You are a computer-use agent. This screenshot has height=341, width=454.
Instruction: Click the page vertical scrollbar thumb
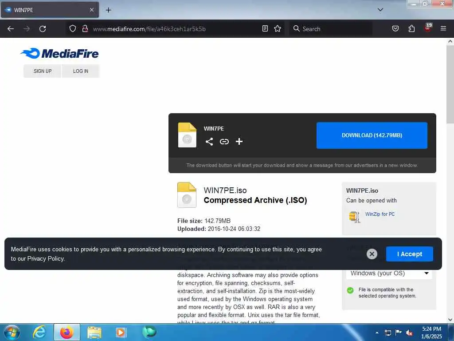(450, 84)
